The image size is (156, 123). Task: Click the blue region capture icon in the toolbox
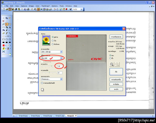point(3,52)
